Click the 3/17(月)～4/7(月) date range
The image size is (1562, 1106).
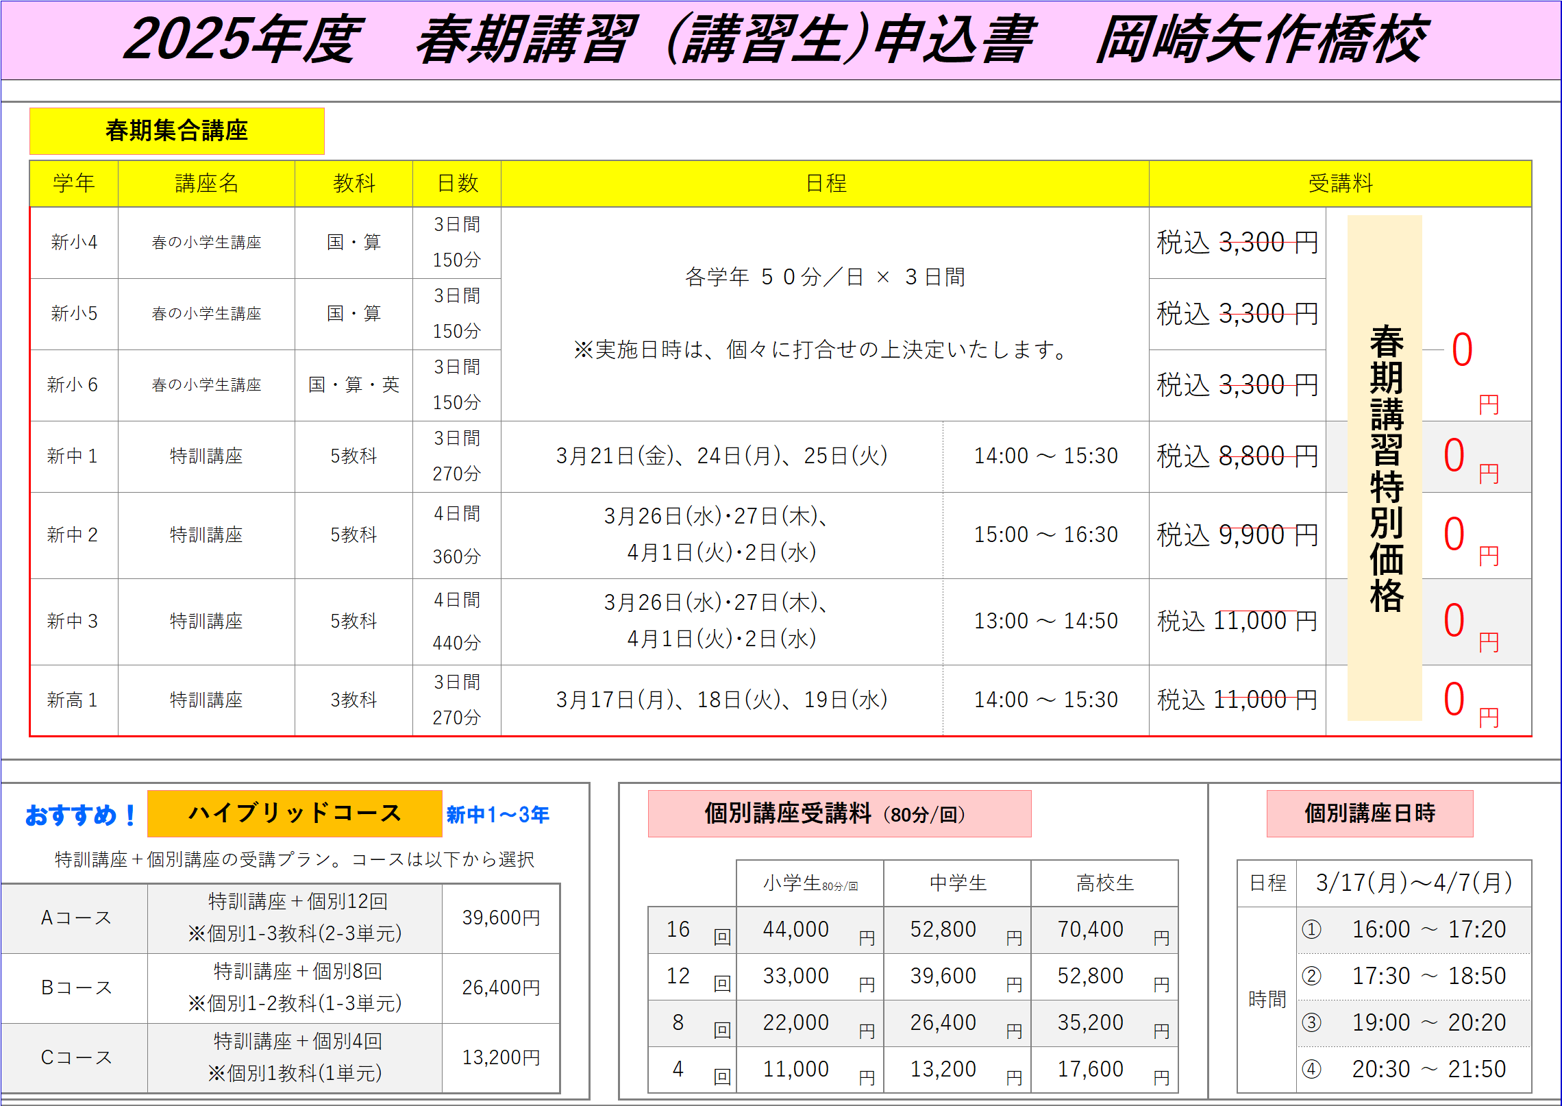coord(1413,883)
